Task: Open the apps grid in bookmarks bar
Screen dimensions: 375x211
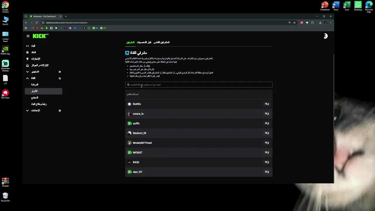Action: (26, 28)
